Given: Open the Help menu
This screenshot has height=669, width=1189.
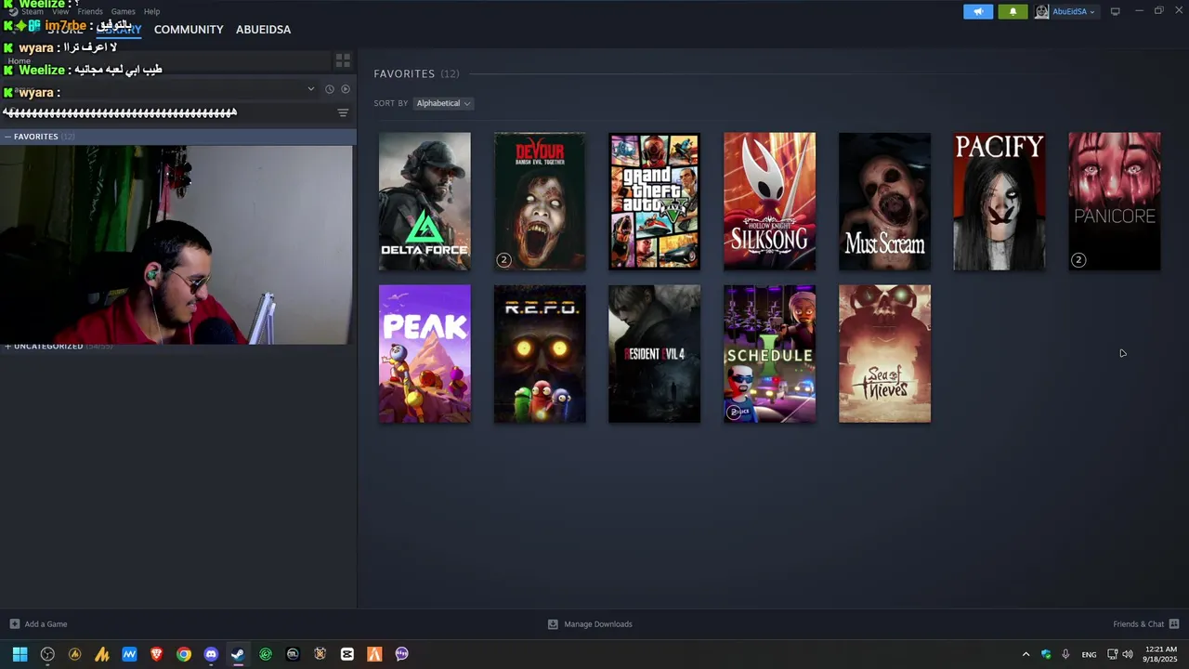Looking at the screenshot, I should [151, 11].
